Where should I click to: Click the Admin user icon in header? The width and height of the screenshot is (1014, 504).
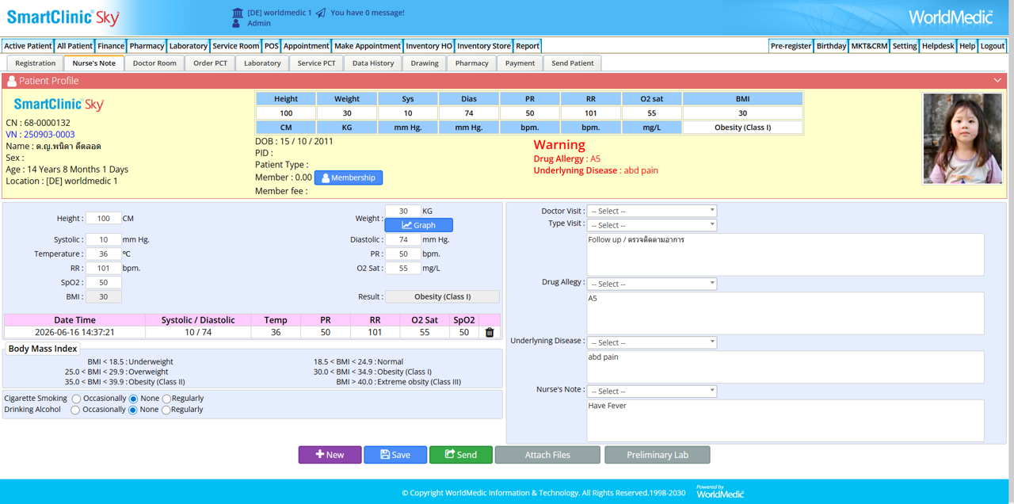click(x=236, y=24)
